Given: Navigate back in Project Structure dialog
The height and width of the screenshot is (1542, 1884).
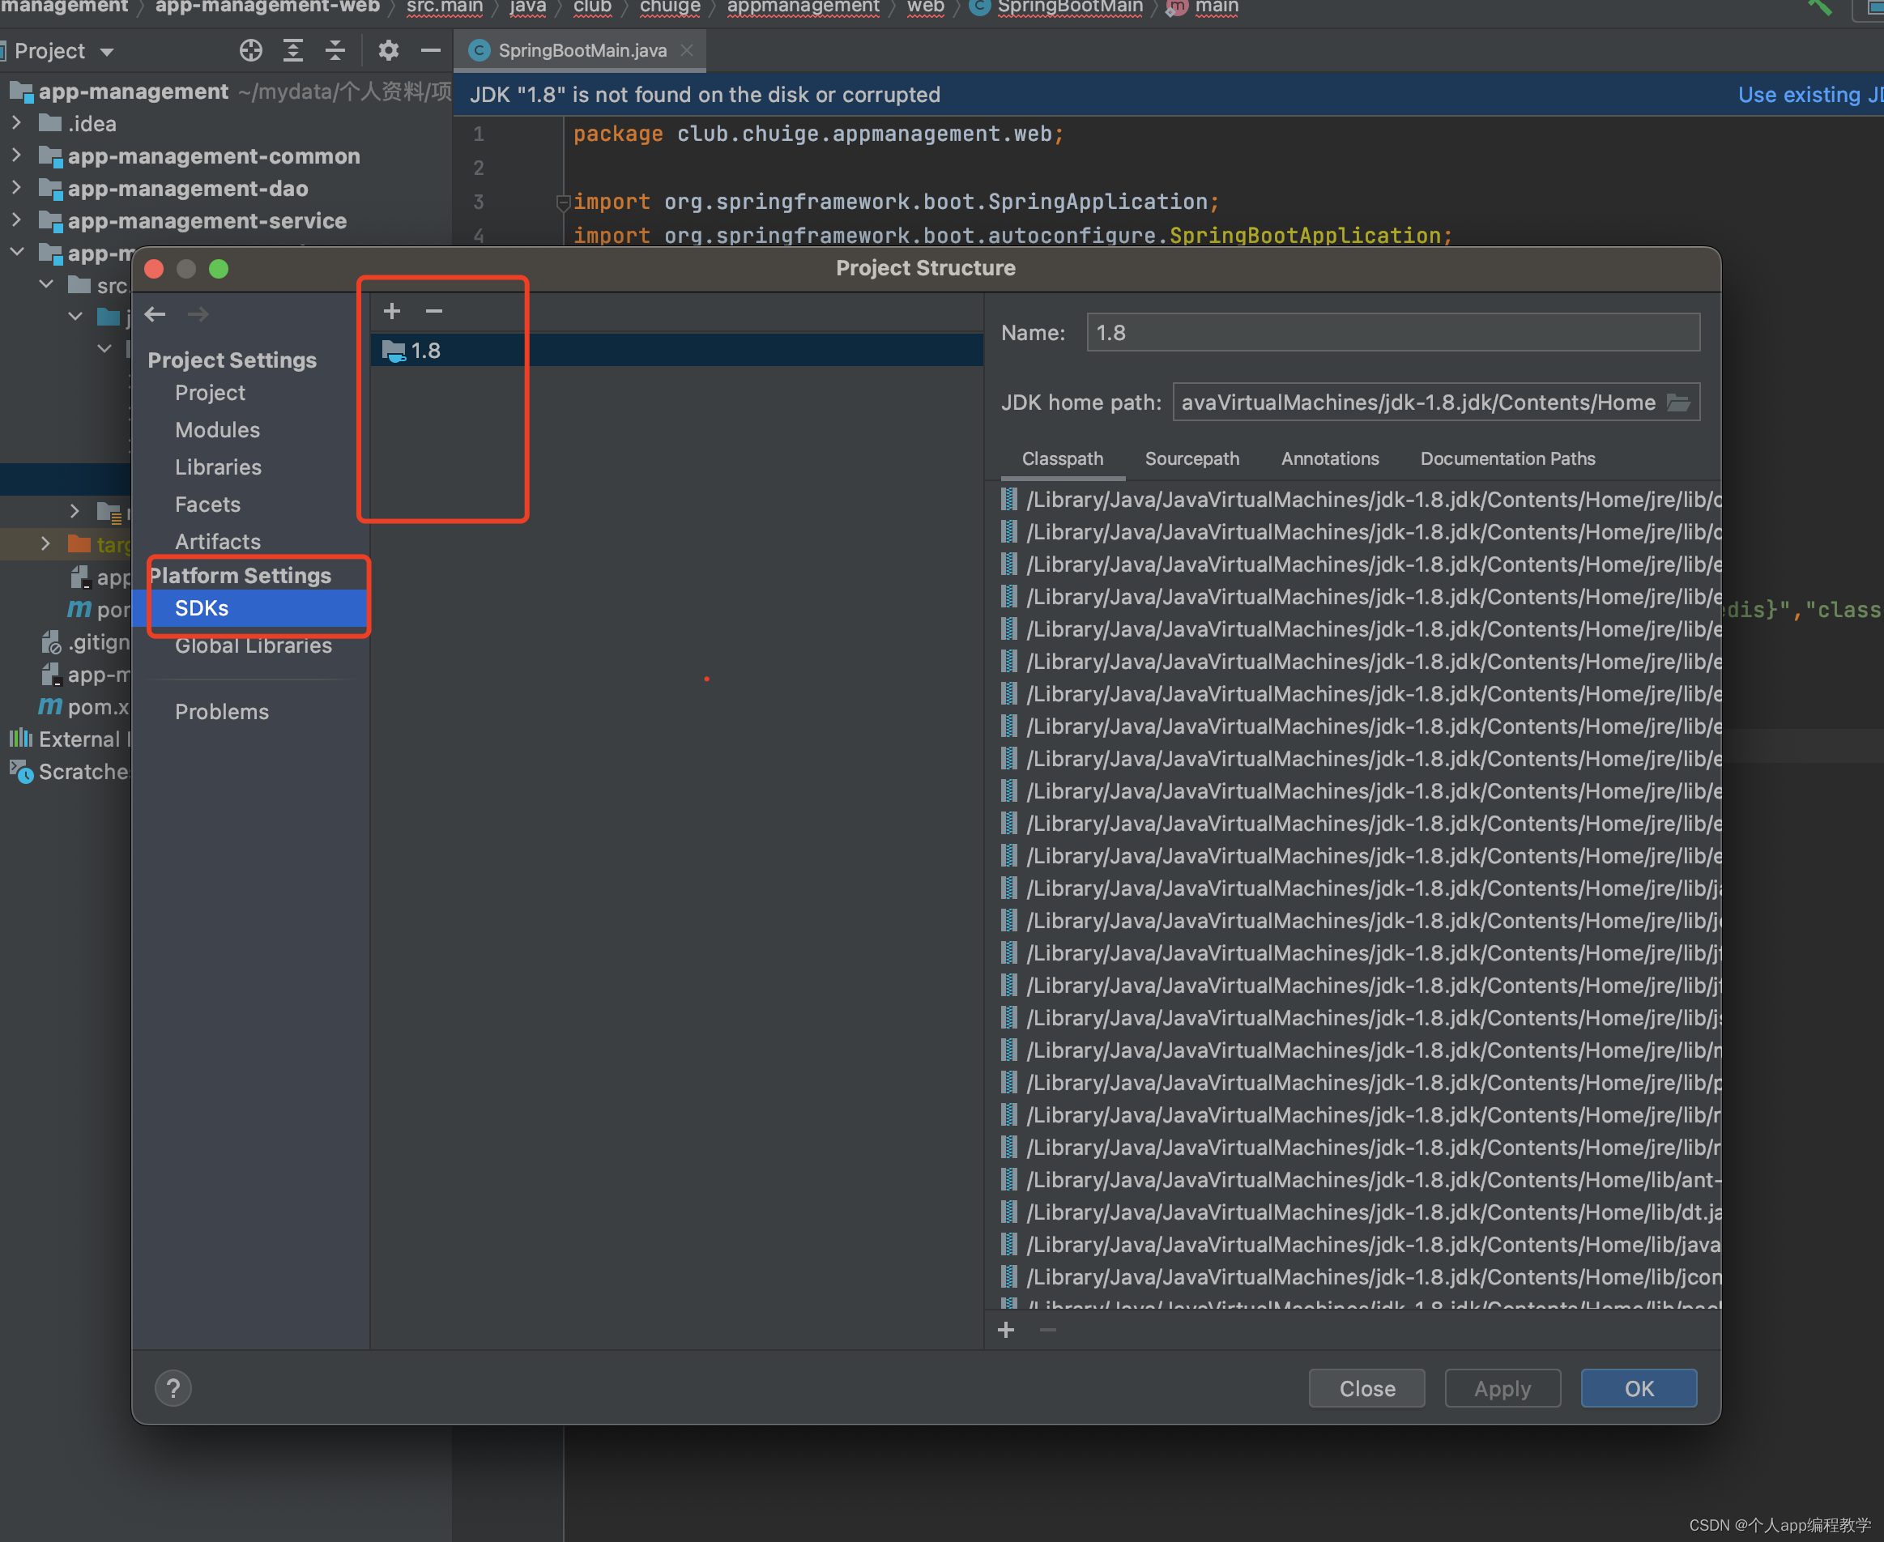Looking at the screenshot, I should tap(156, 314).
